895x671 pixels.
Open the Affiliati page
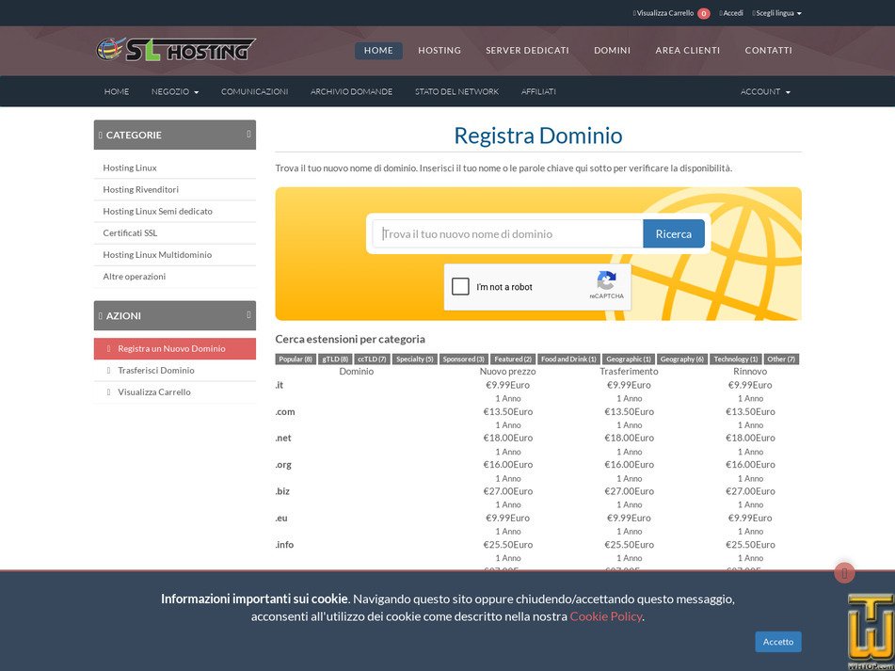(x=538, y=91)
